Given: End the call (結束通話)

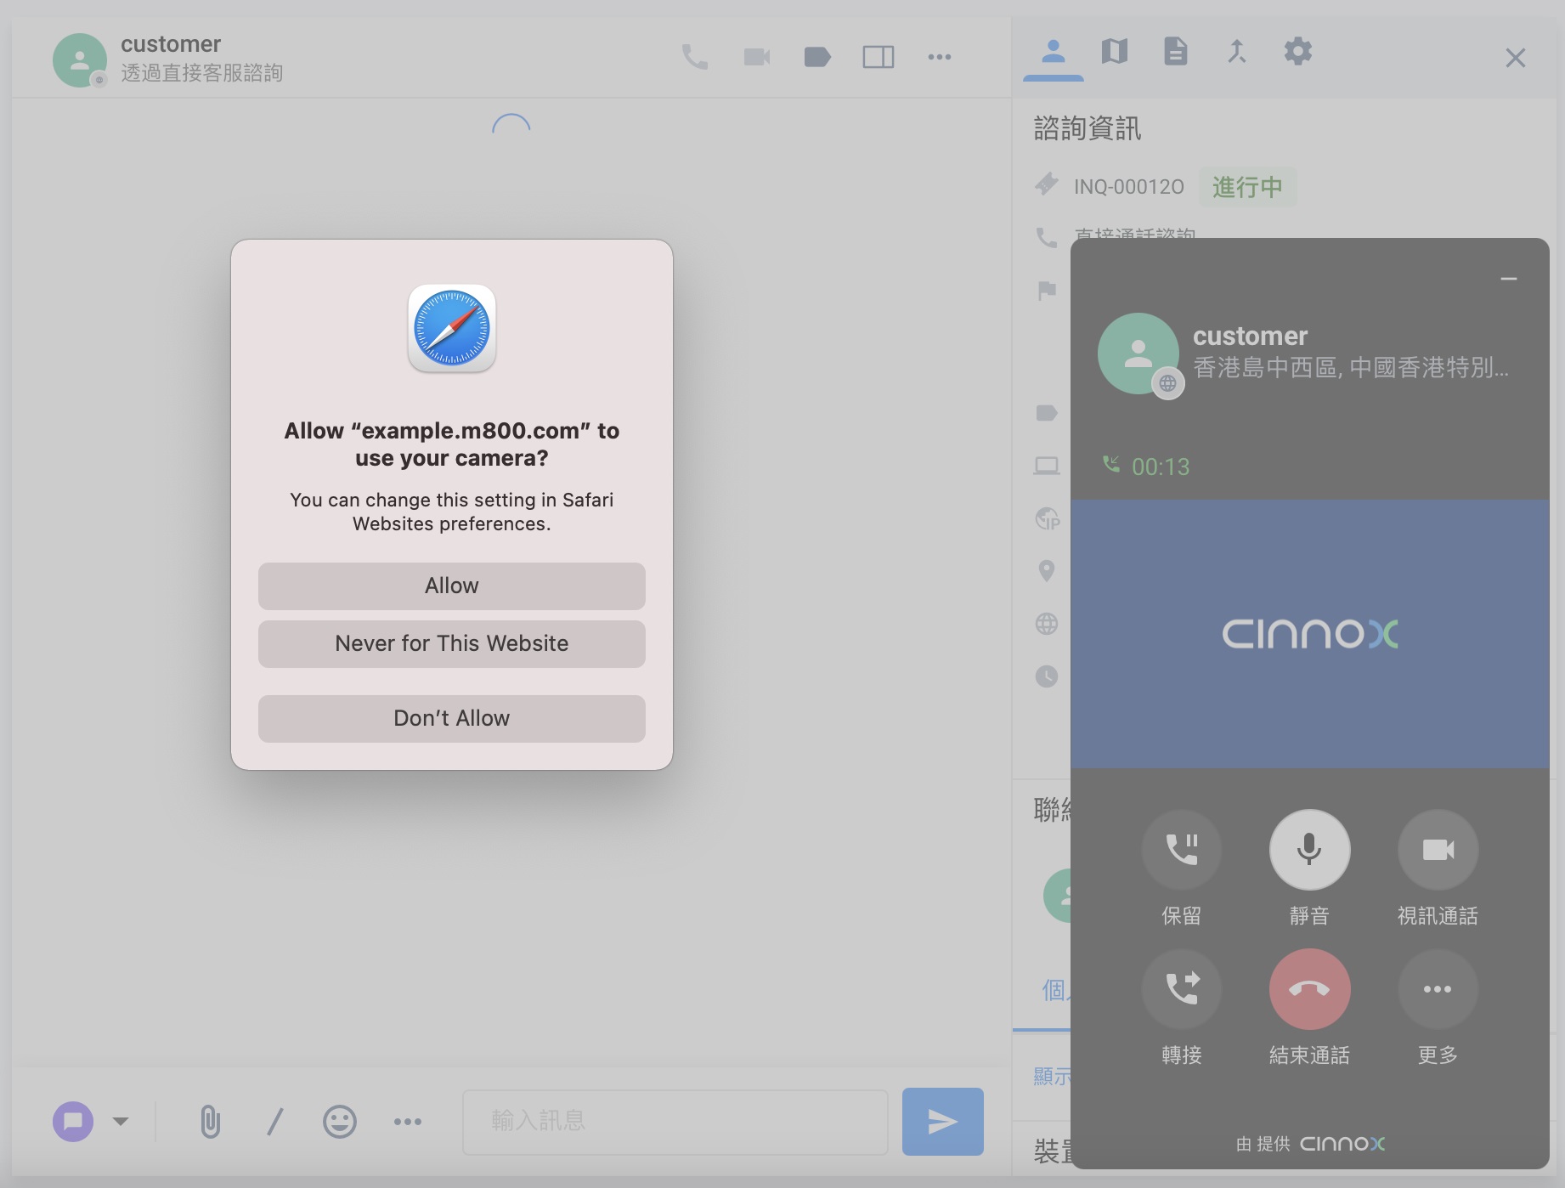Looking at the screenshot, I should 1310,989.
